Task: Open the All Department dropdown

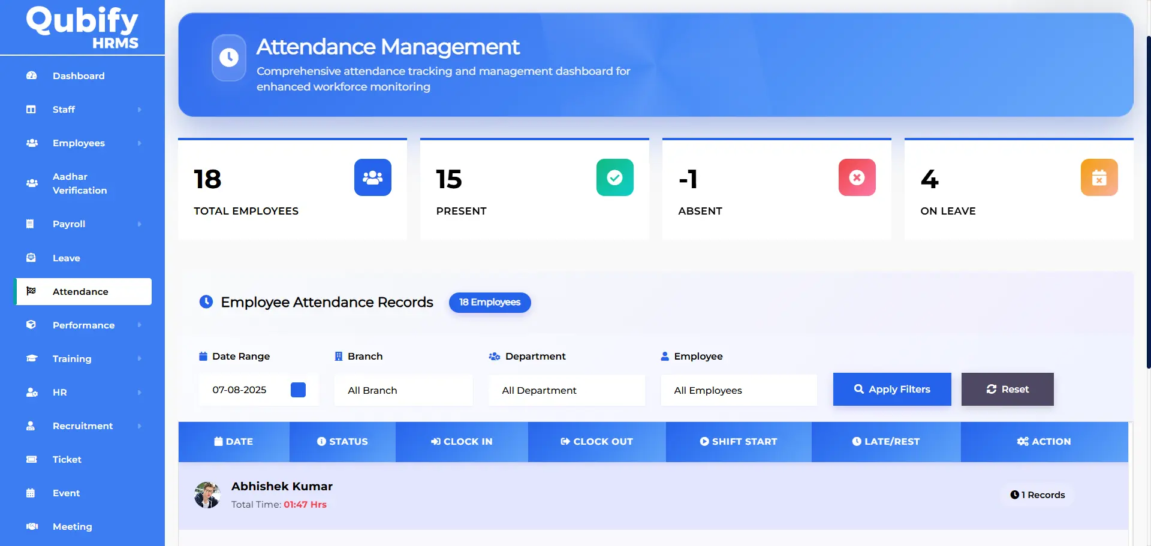Action: (567, 390)
